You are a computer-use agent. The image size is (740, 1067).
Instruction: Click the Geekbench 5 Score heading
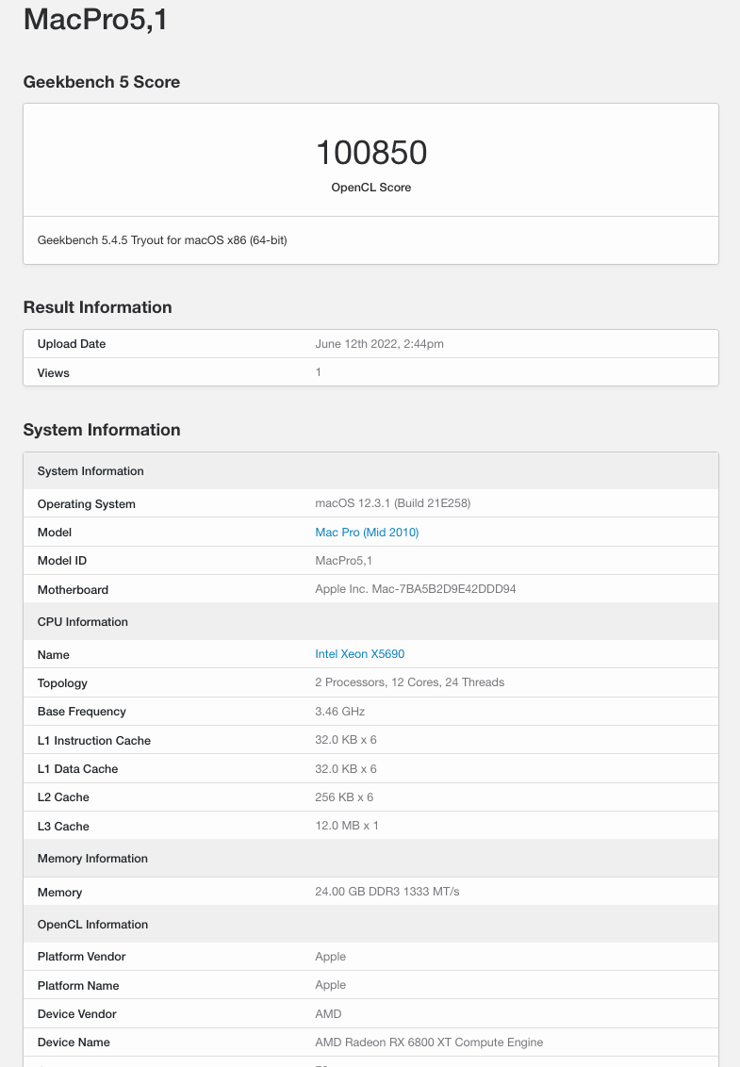point(102,82)
